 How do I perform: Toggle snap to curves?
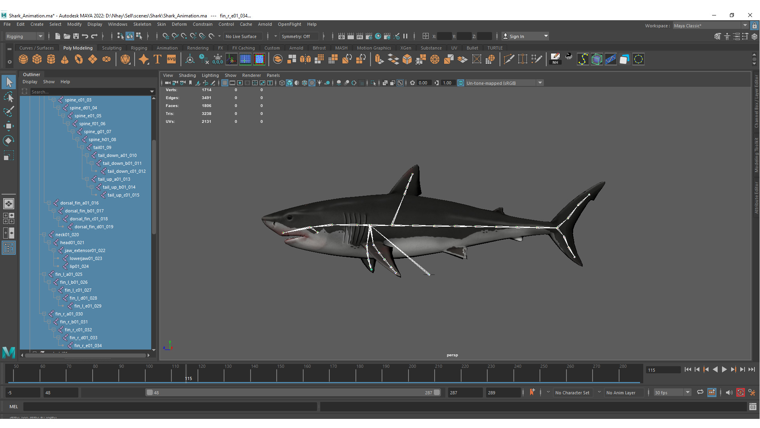click(x=175, y=36)
